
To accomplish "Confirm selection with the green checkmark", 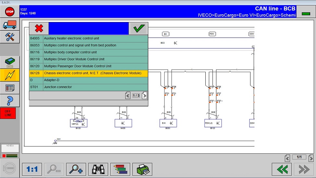I will [138, 28].
